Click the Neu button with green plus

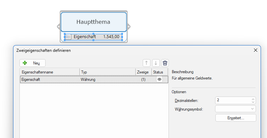[32, 63]
